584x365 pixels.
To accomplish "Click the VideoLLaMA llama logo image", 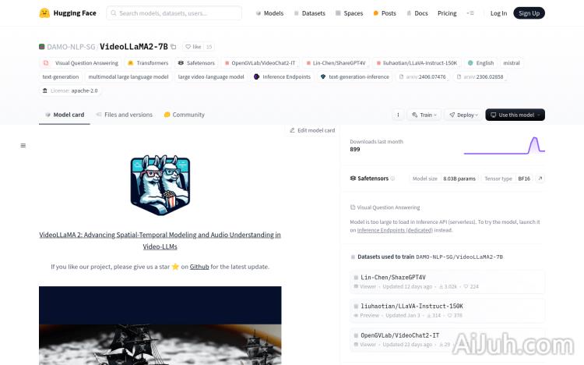I will click(x=160, y=185).
